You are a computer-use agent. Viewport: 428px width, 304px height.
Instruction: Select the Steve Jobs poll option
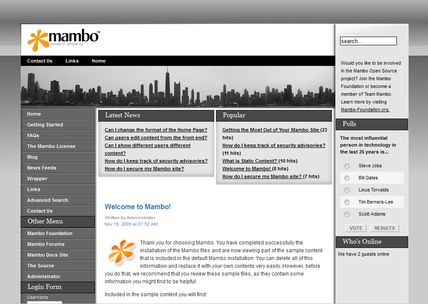coord(347,166)
